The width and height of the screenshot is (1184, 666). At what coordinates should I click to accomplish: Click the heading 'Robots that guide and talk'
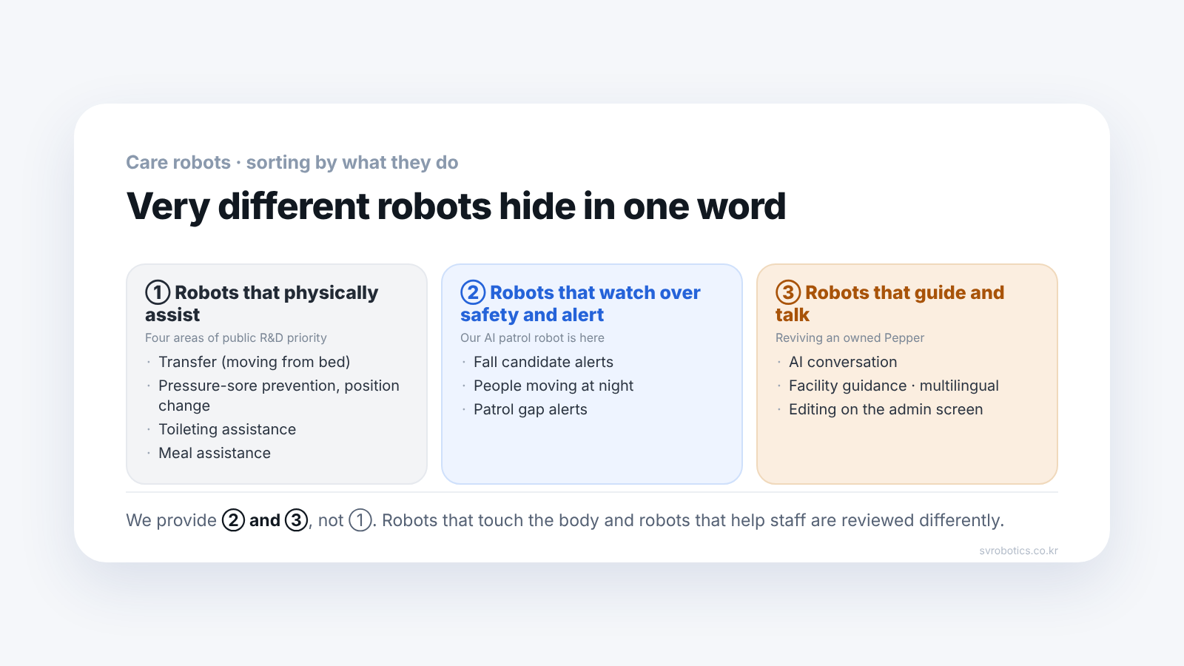click(889, 303)
